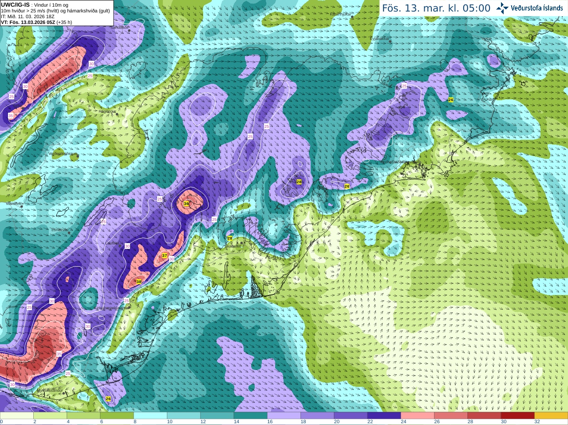This screenshot has height=425, width=568.
Task: Select the 16–18 m/s legend color
Action: tap(284, 416)
